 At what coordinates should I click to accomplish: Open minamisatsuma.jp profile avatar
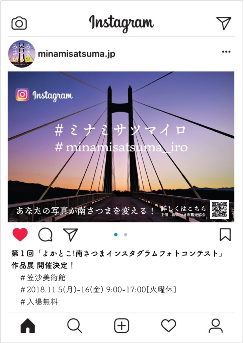[x=22, y=54]
